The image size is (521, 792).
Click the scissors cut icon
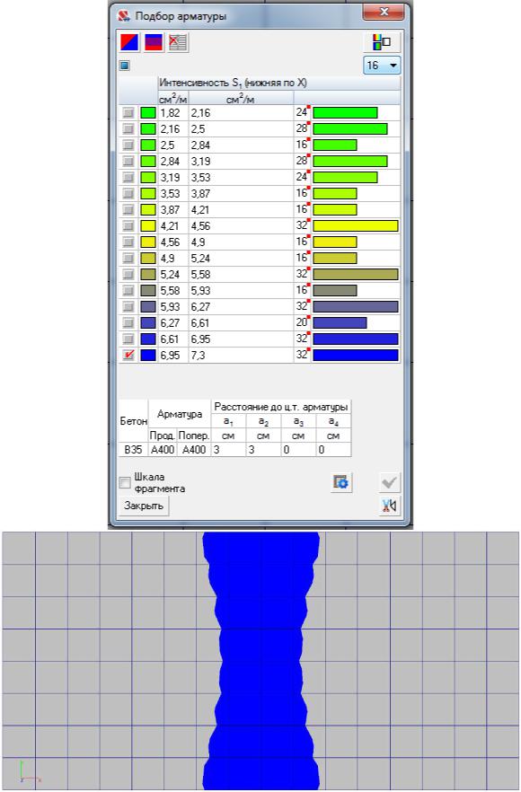click(x=389, y=506)
